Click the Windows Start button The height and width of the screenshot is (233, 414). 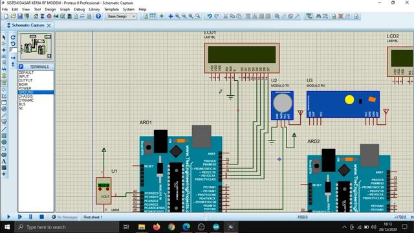(x=7, y=227)
